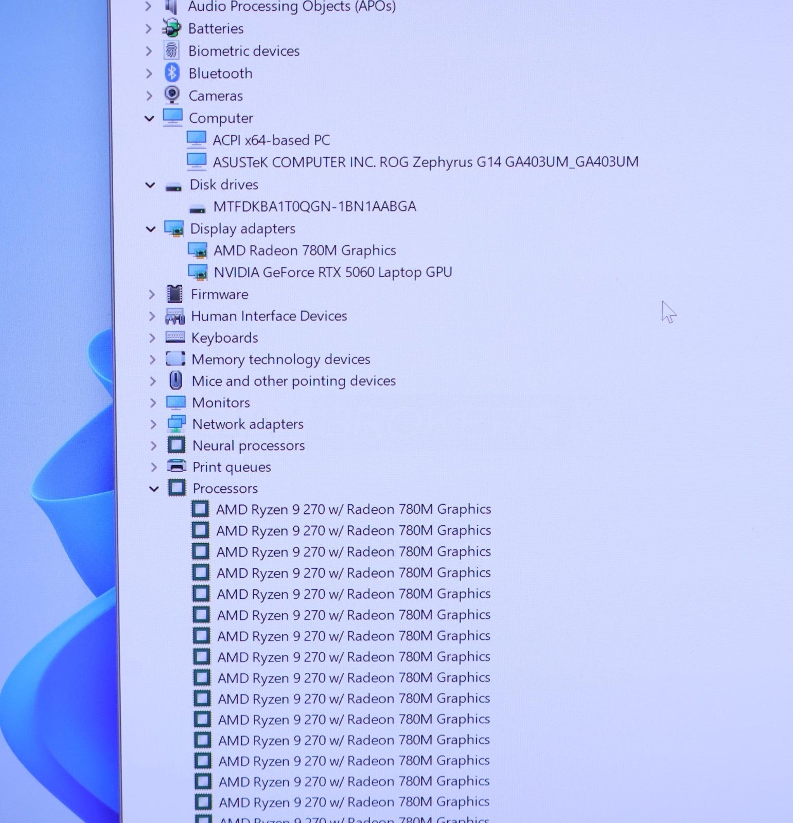793x823 pixels.
Task: Collapse the Processors category
Action: (x=154, y=489)
